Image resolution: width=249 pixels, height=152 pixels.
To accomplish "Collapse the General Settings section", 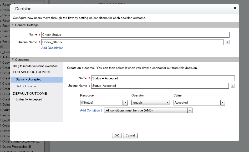I will click(x=13, y=25).
